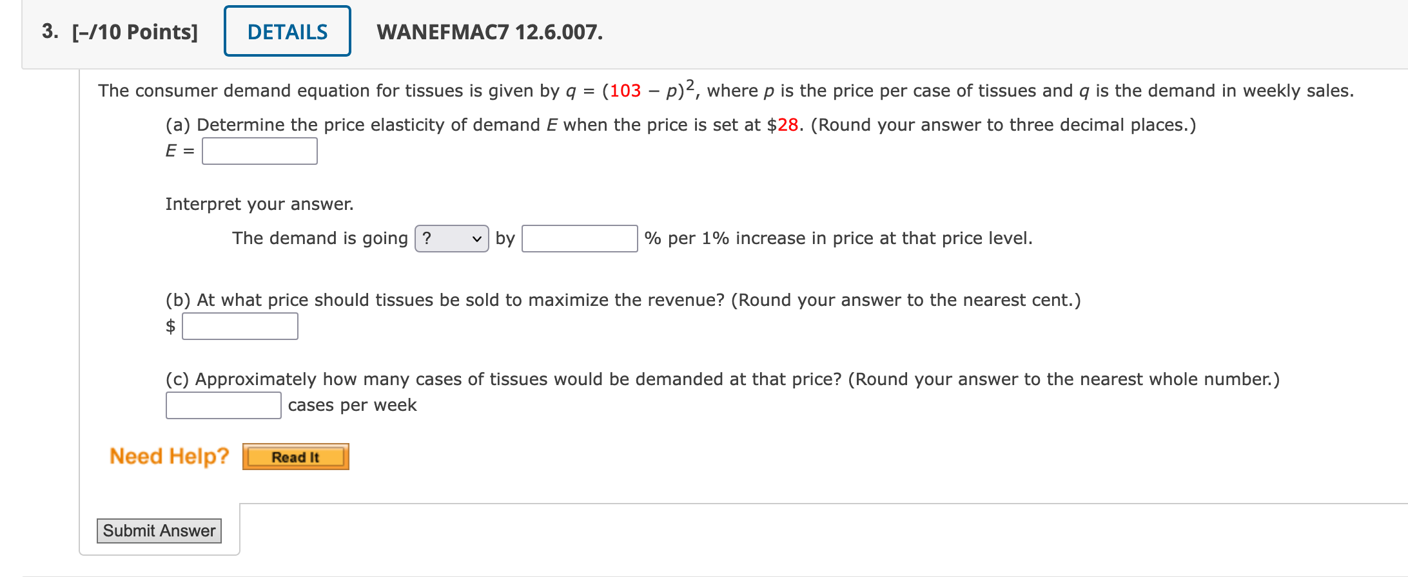Select the WANEFMAC7 12.6.007 assignment title
This screenshot has width=1408, height=577.
coord(489,33)
